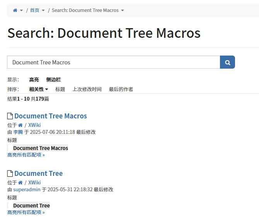The image size is (259, 221).
Task: Click the search text input field
Action: [113, 62]
